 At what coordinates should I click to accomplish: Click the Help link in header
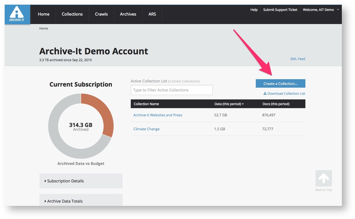[254, 10]
